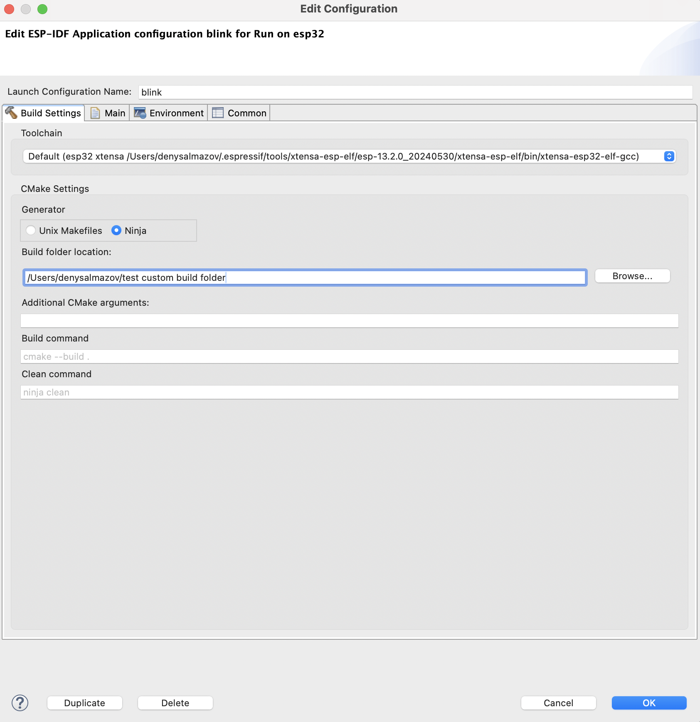Screen dimensions: 700x722
Task: Click the yellow minimize window button
Action: point(26,9)
